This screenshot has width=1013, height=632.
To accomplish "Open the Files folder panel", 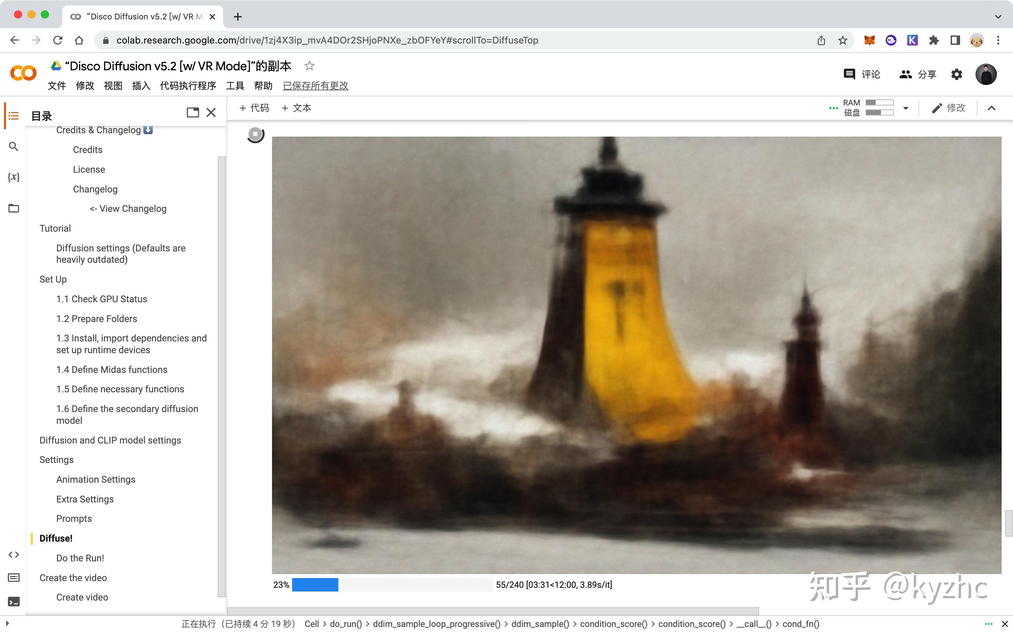I will [13, 208].
